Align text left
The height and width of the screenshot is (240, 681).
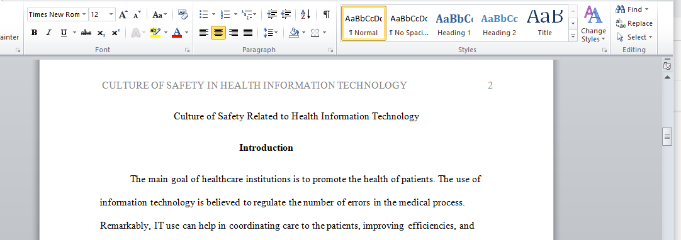(x=204, y=33)
